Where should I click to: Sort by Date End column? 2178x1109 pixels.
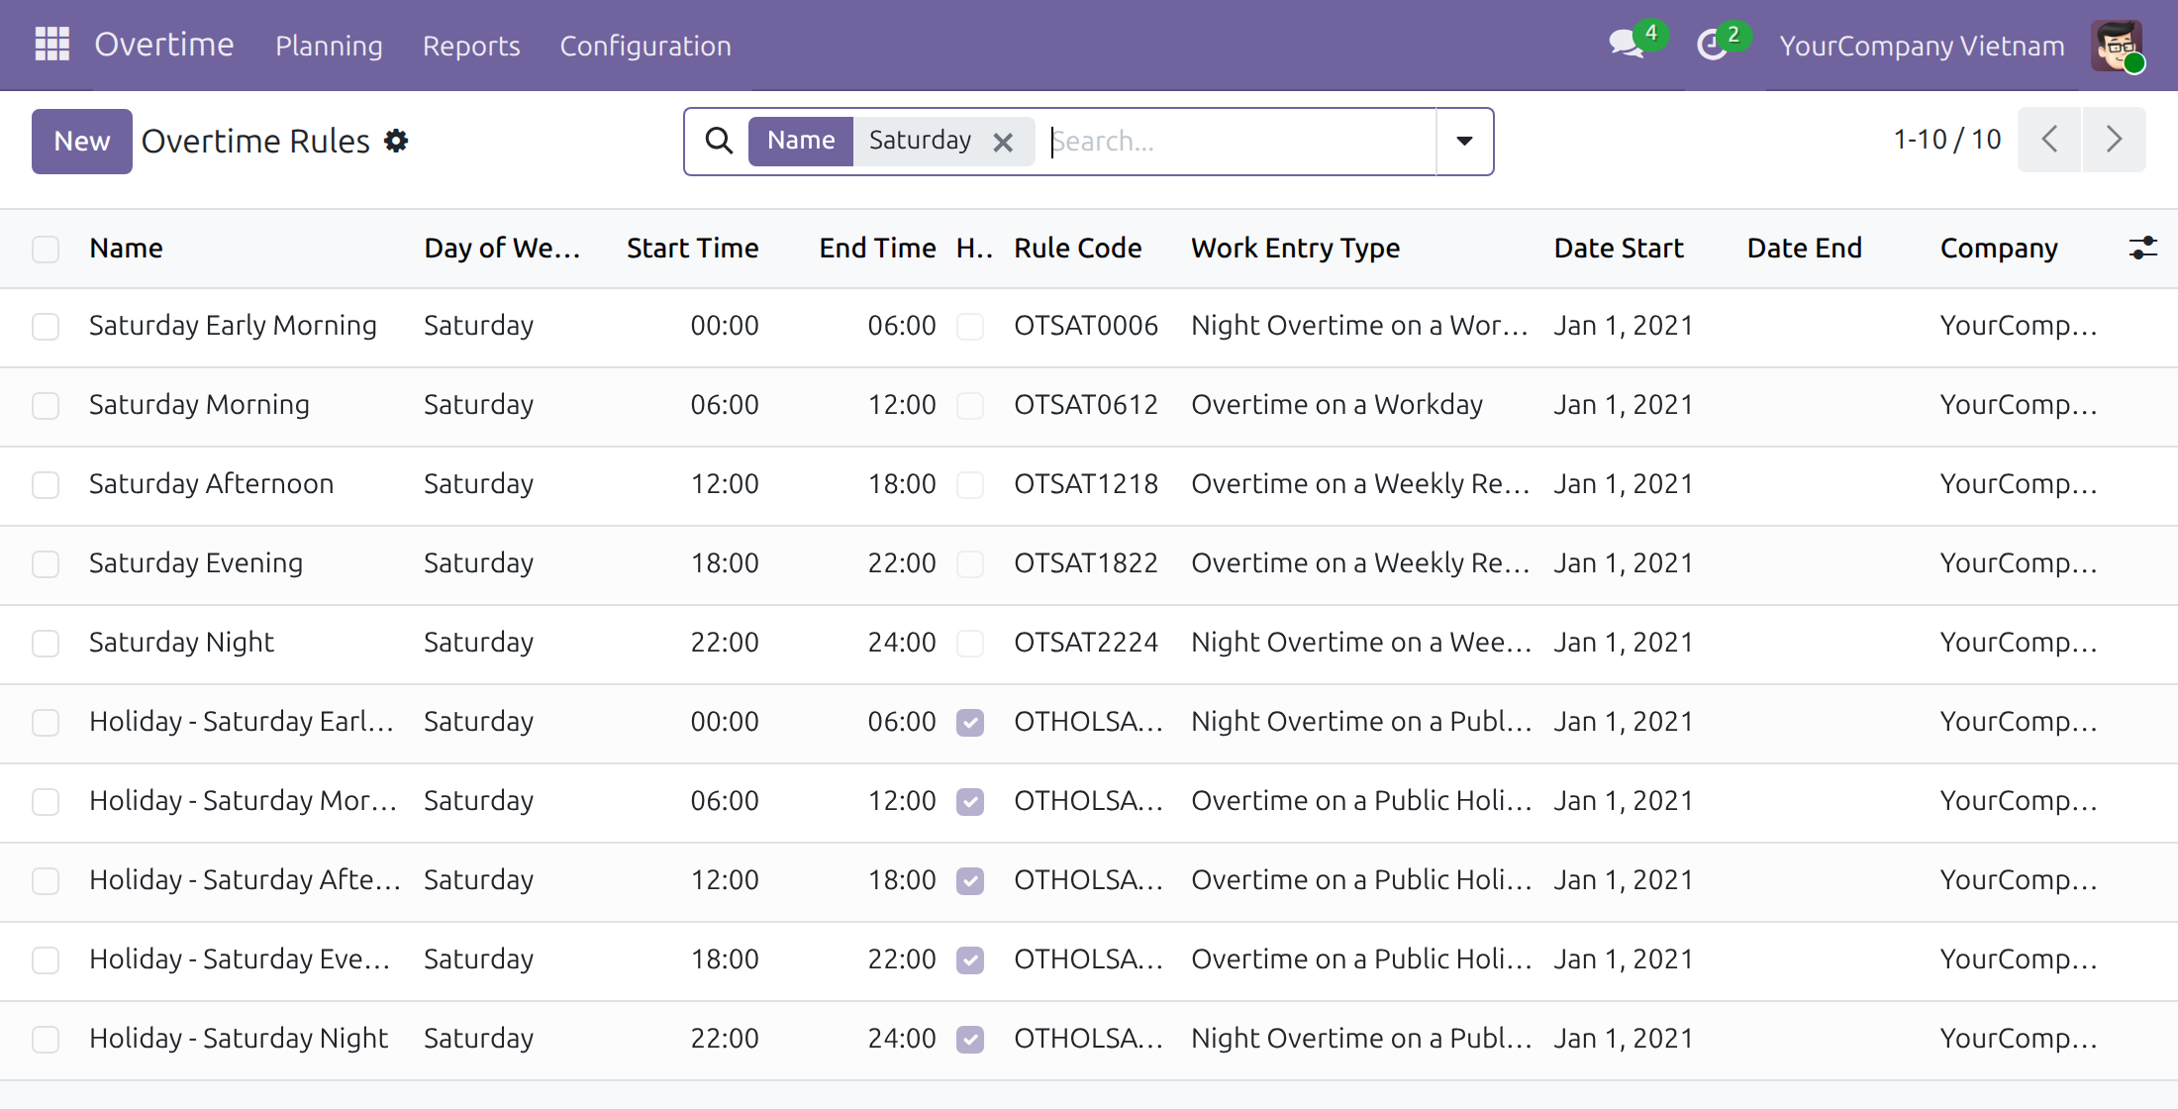(x=1804, y=248)
